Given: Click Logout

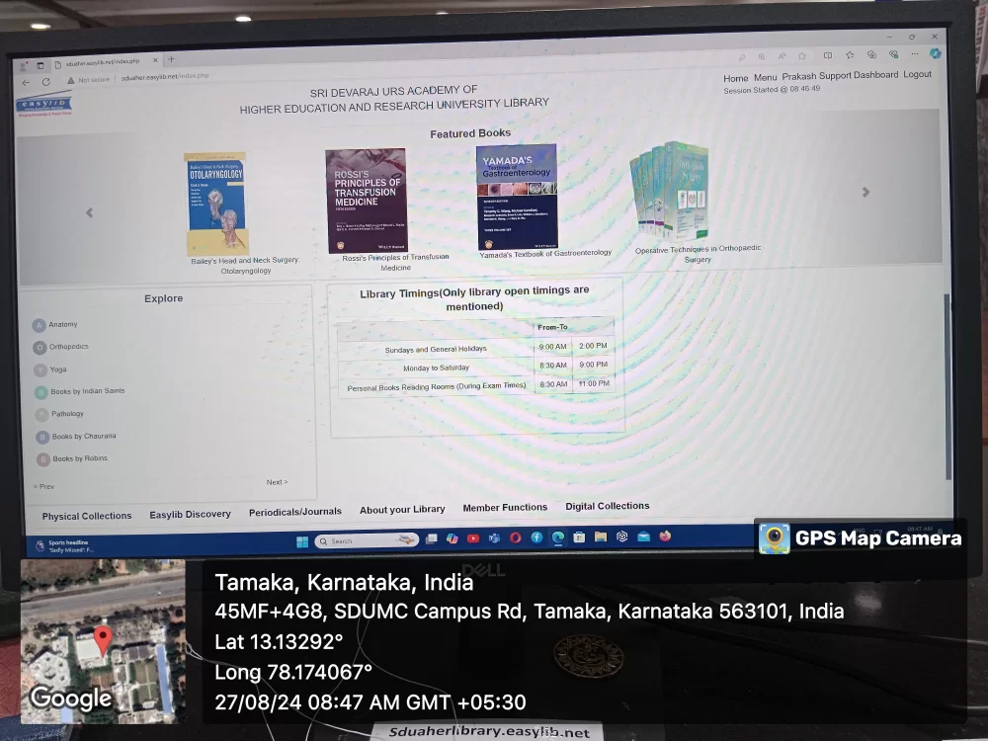Looking at the screenshot, I should [917, 74].
